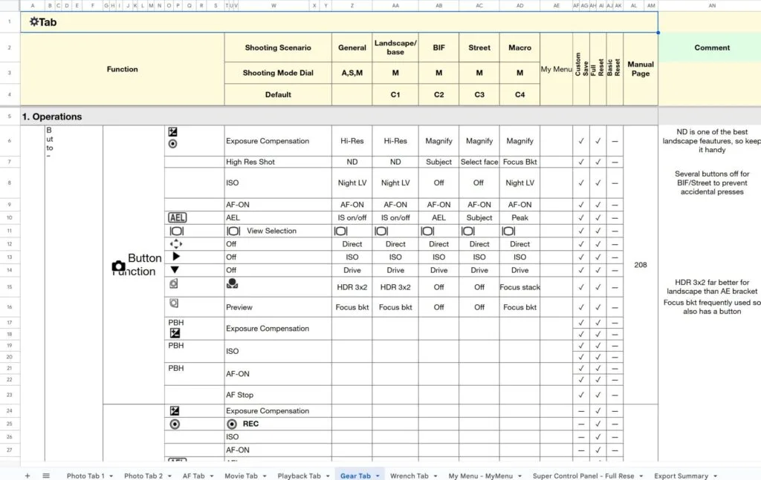Open the all sheets list icon

pyautogui.click(x=46, y=476)
